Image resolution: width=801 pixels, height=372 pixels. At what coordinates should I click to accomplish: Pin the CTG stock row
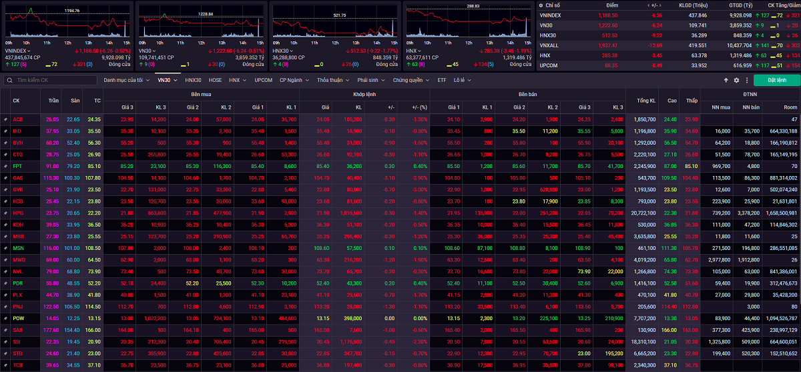5,154
